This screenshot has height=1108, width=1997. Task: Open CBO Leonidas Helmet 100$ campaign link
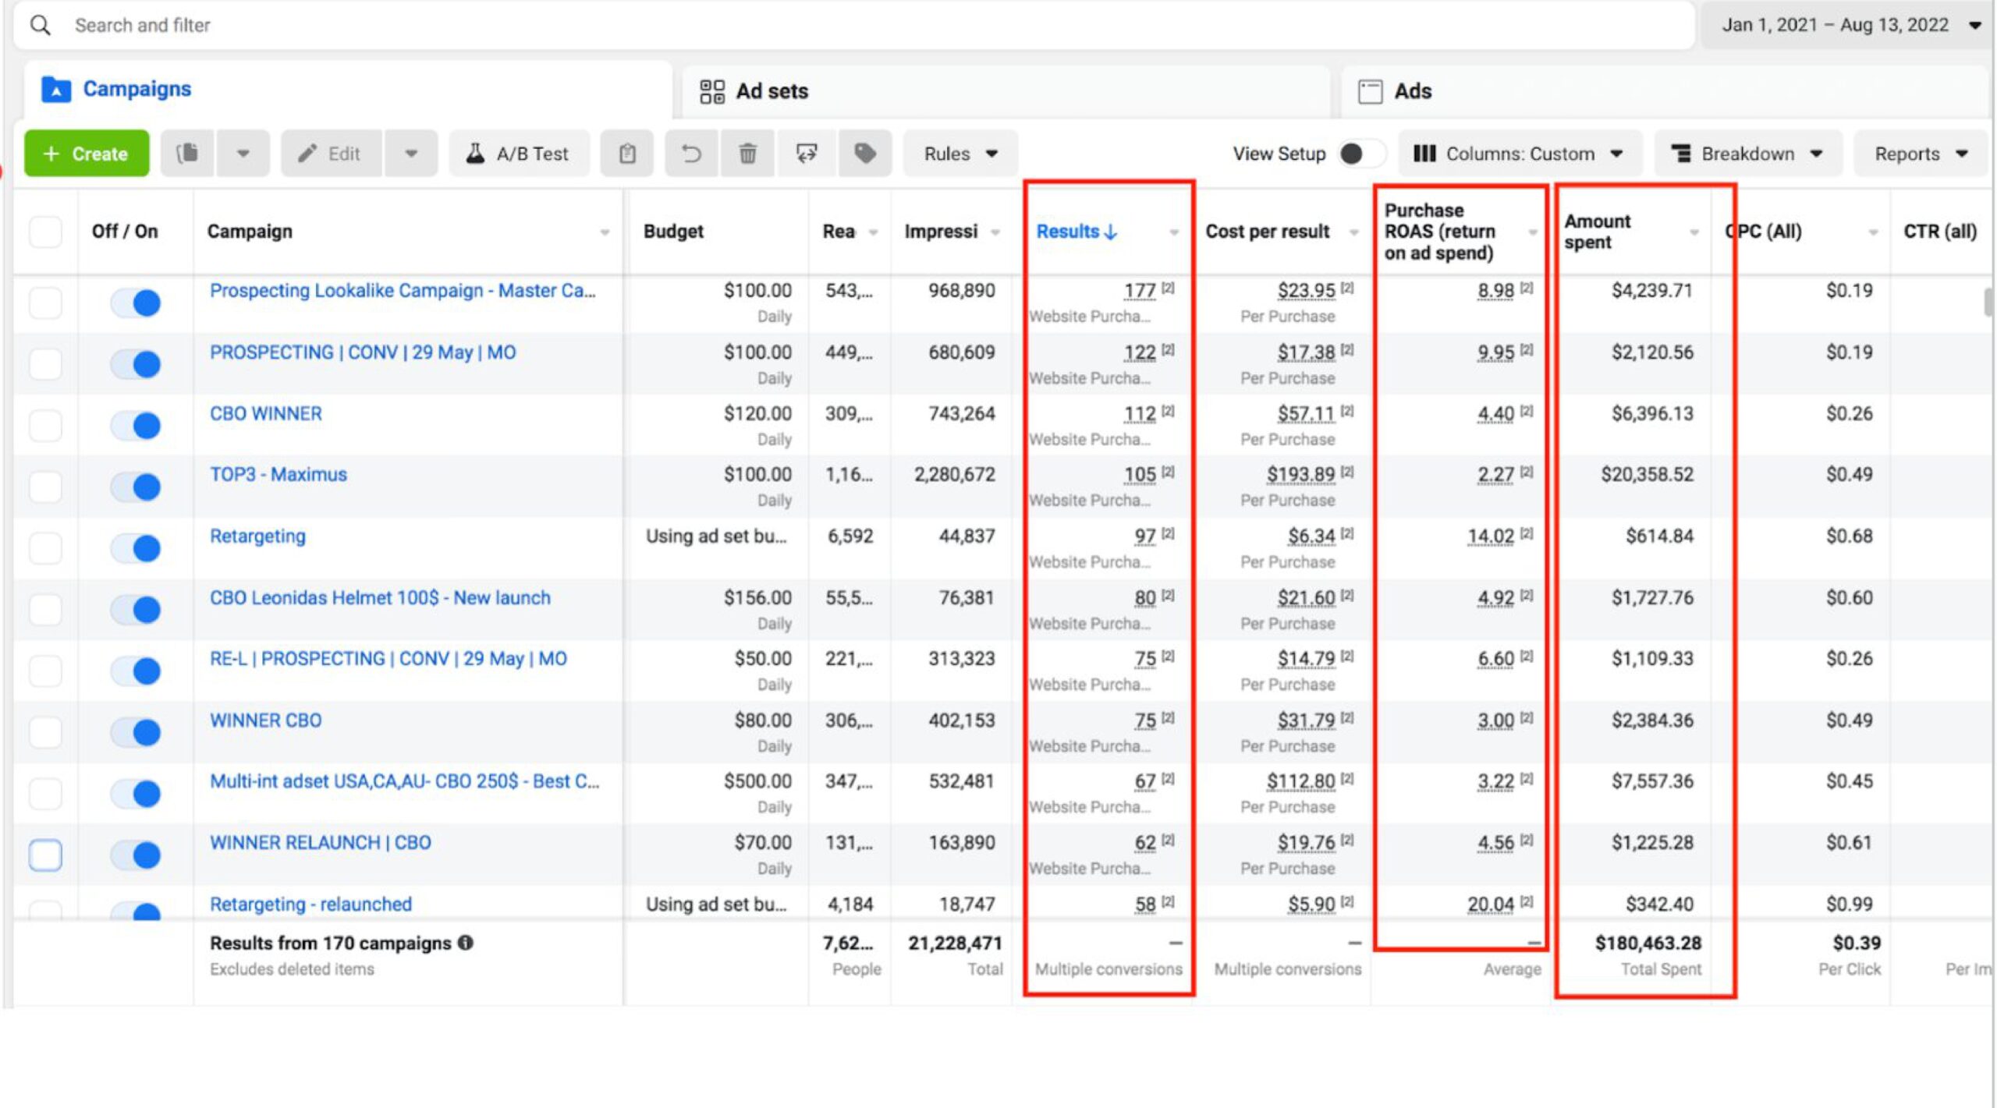[x=380, y=598]
